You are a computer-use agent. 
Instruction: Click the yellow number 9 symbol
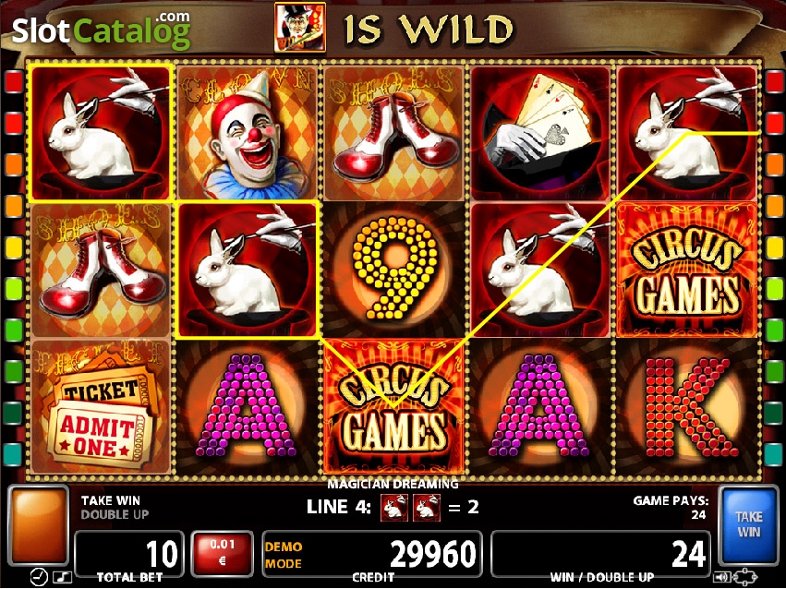(394, 270)
